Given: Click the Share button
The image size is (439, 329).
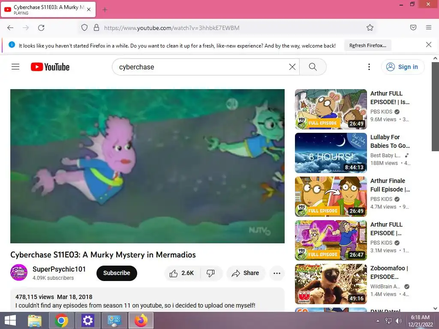Looking at the screenshot, I should point(246,273).
